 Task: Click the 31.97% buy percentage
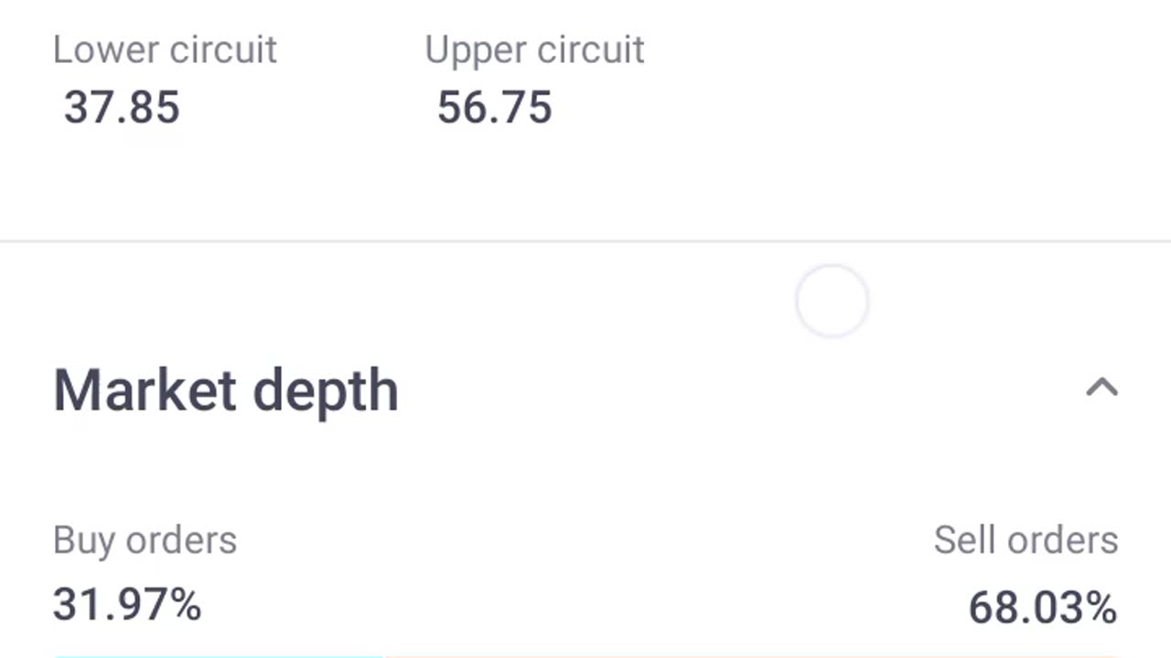(126, 605)
